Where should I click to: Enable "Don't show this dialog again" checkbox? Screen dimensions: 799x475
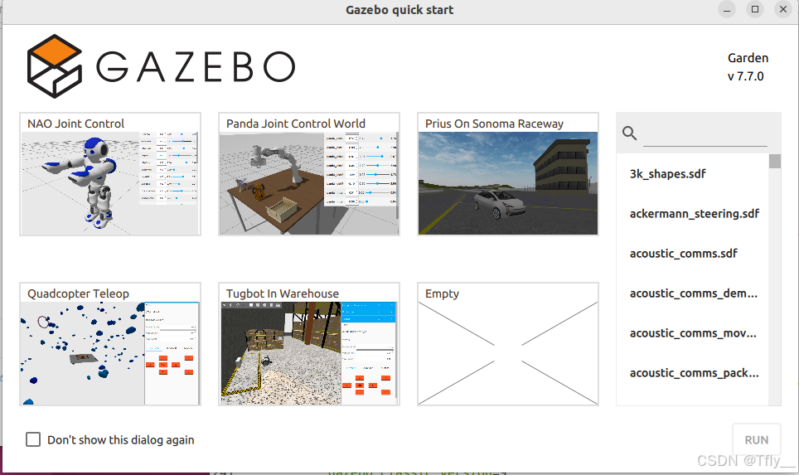33,439
